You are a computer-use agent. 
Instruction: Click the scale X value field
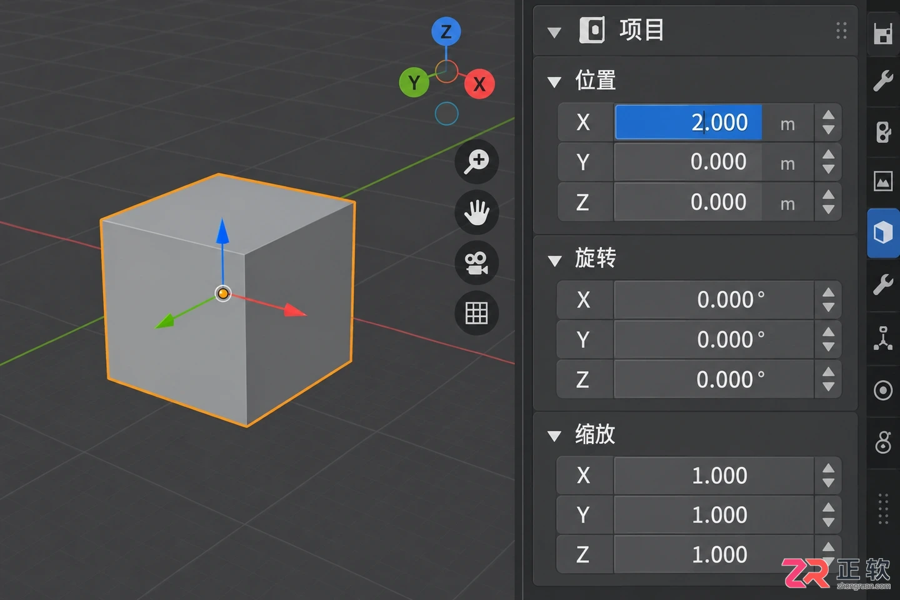tap(714, 476)
